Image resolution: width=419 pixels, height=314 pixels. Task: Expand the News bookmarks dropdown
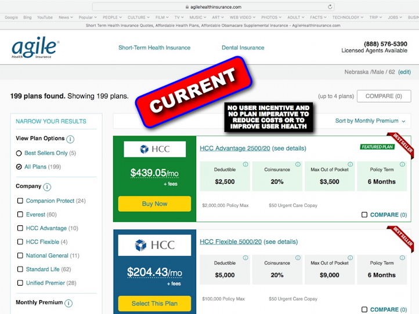click(66, 17)
